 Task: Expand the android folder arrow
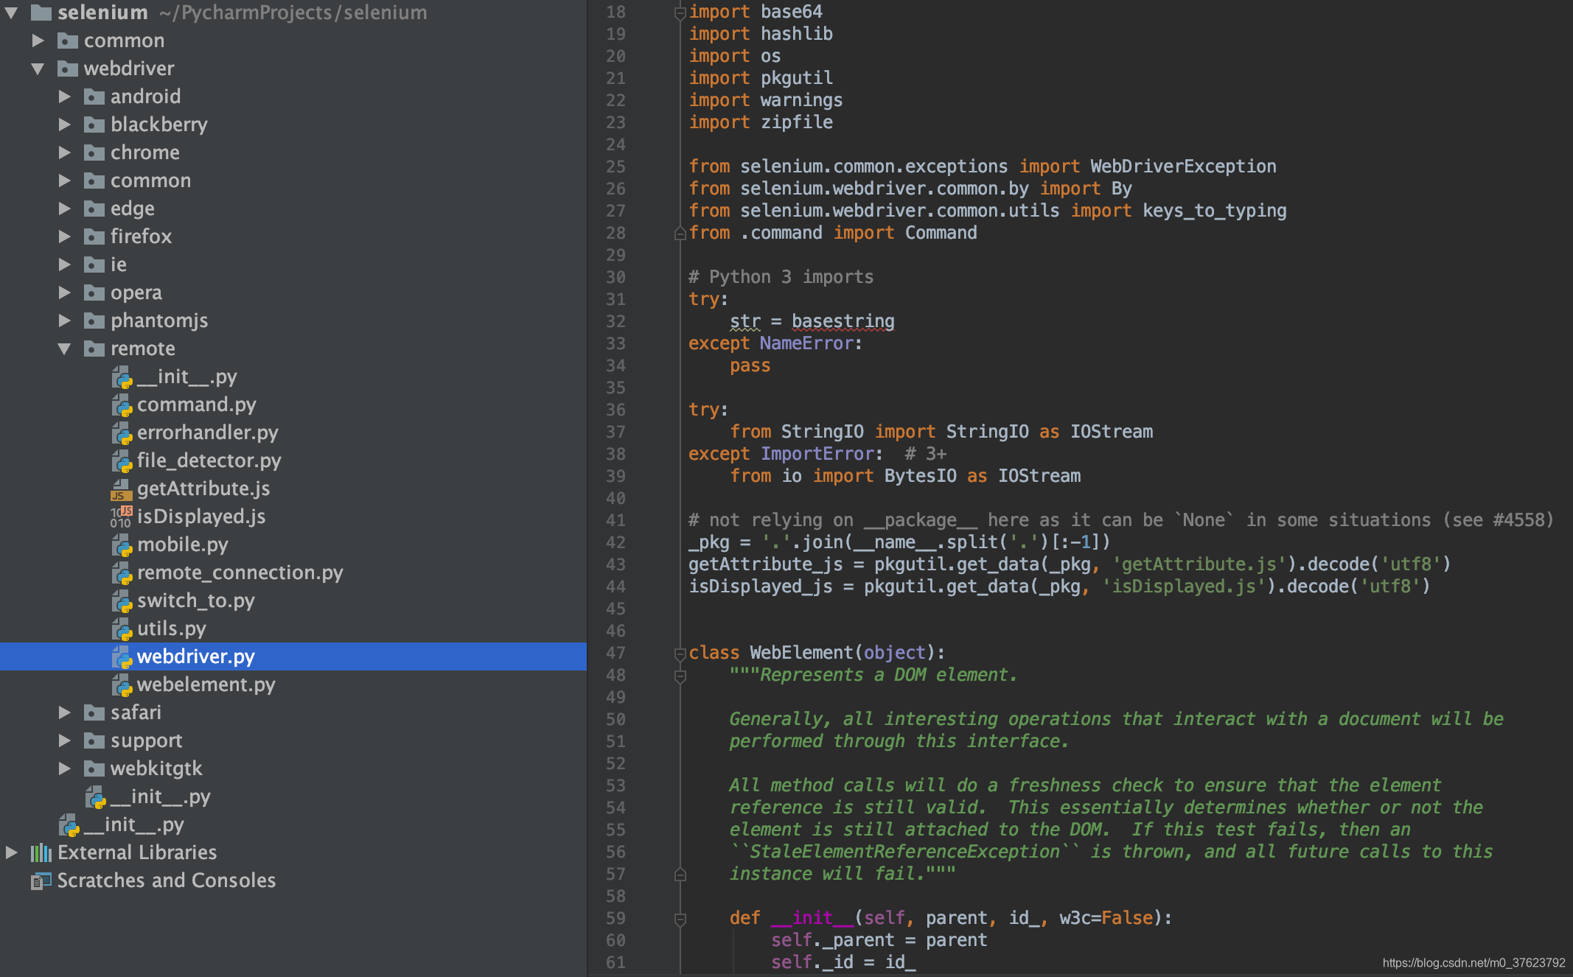[65, 97]
